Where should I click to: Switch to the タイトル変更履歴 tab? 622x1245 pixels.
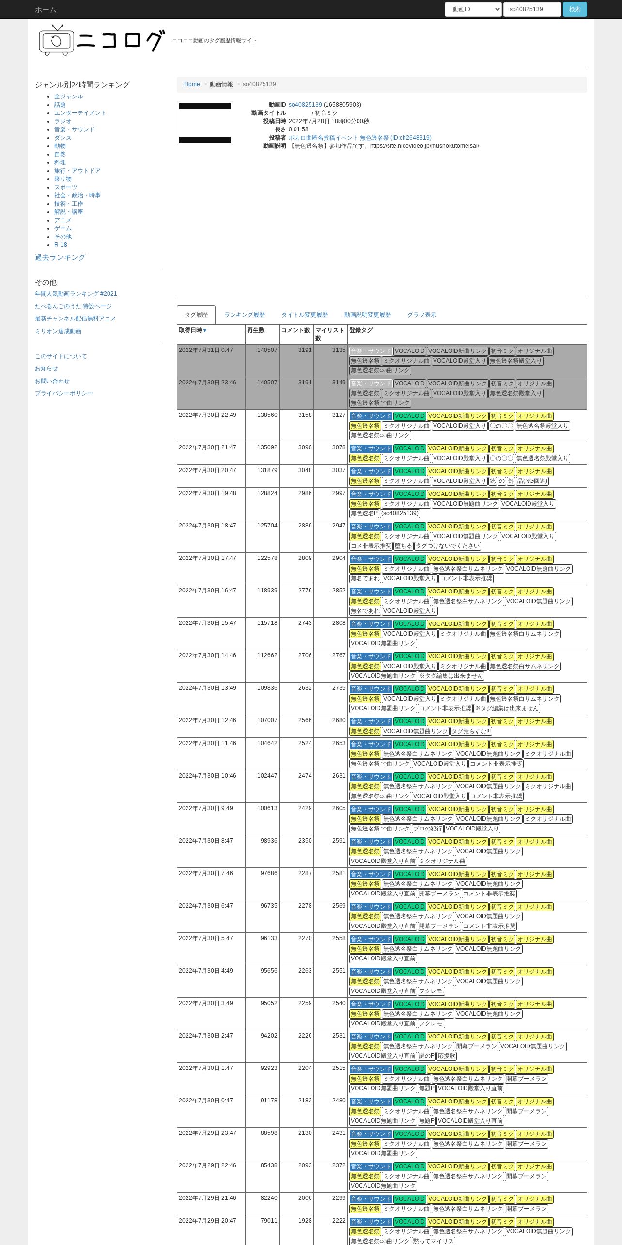tap(305, 315)
